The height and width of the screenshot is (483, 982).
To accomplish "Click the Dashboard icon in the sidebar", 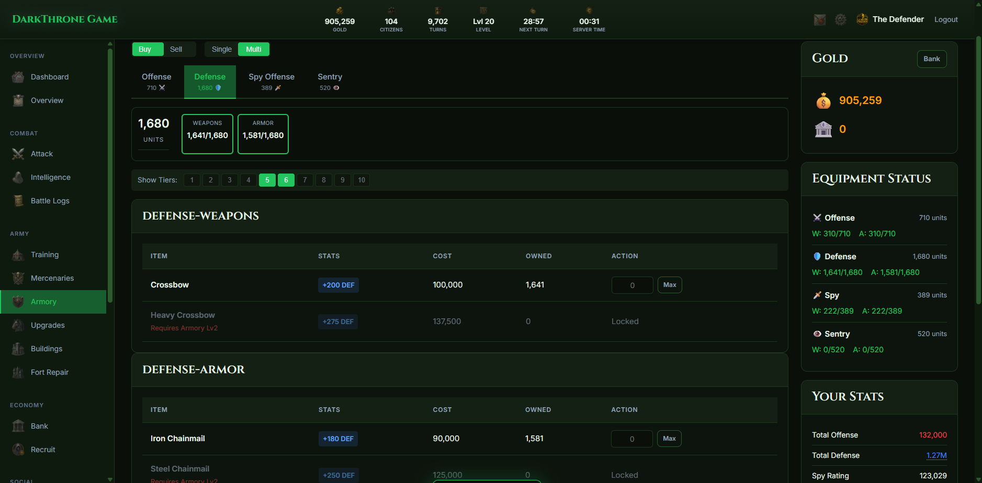I will [x=18, y=77].
